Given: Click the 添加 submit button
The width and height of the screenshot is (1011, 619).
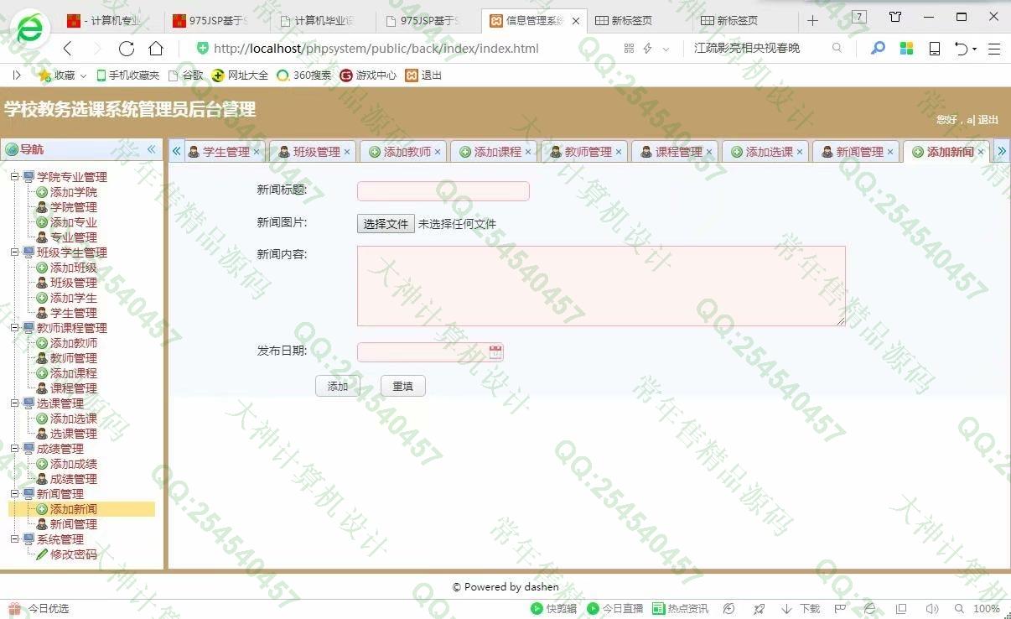Looking at the screenshot, I should (x=338, y=386).
